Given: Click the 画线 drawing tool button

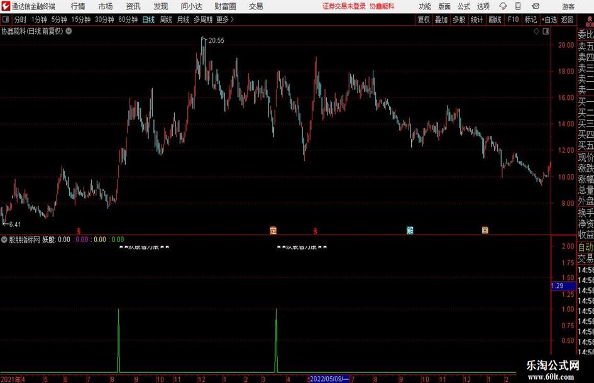Looking at the screenshot, I should tap(495, 19).
